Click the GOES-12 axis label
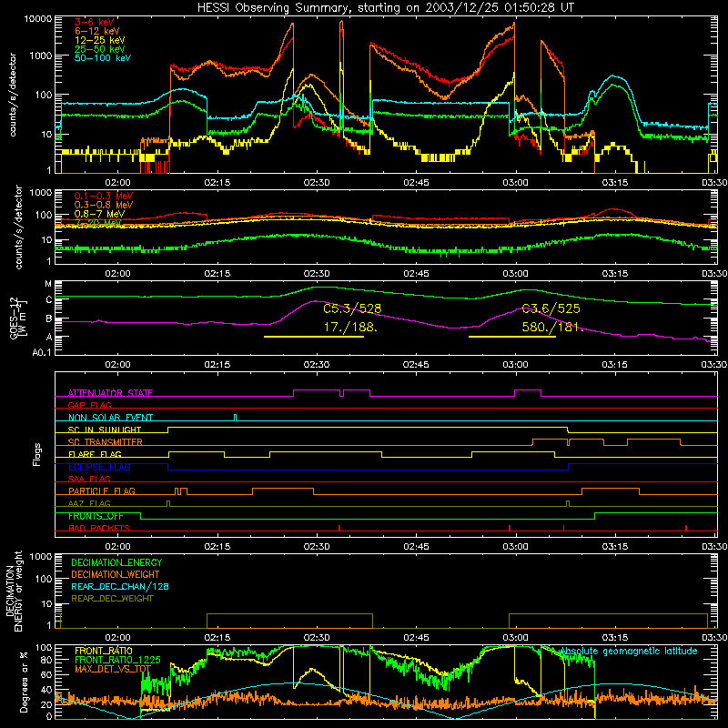 pyautogui.click(x=18, y=318)
